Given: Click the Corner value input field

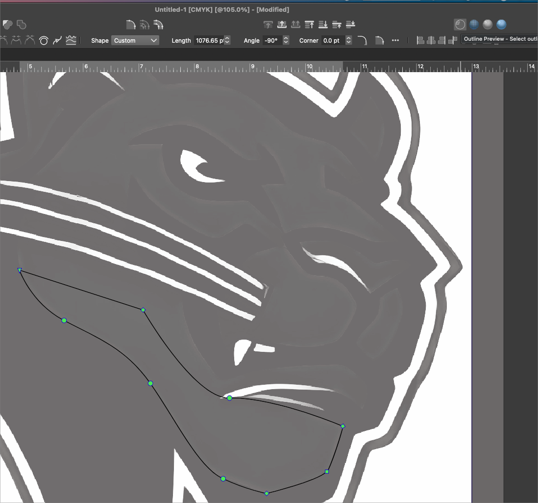Looking at the screenshot, I should pos(332,41).
